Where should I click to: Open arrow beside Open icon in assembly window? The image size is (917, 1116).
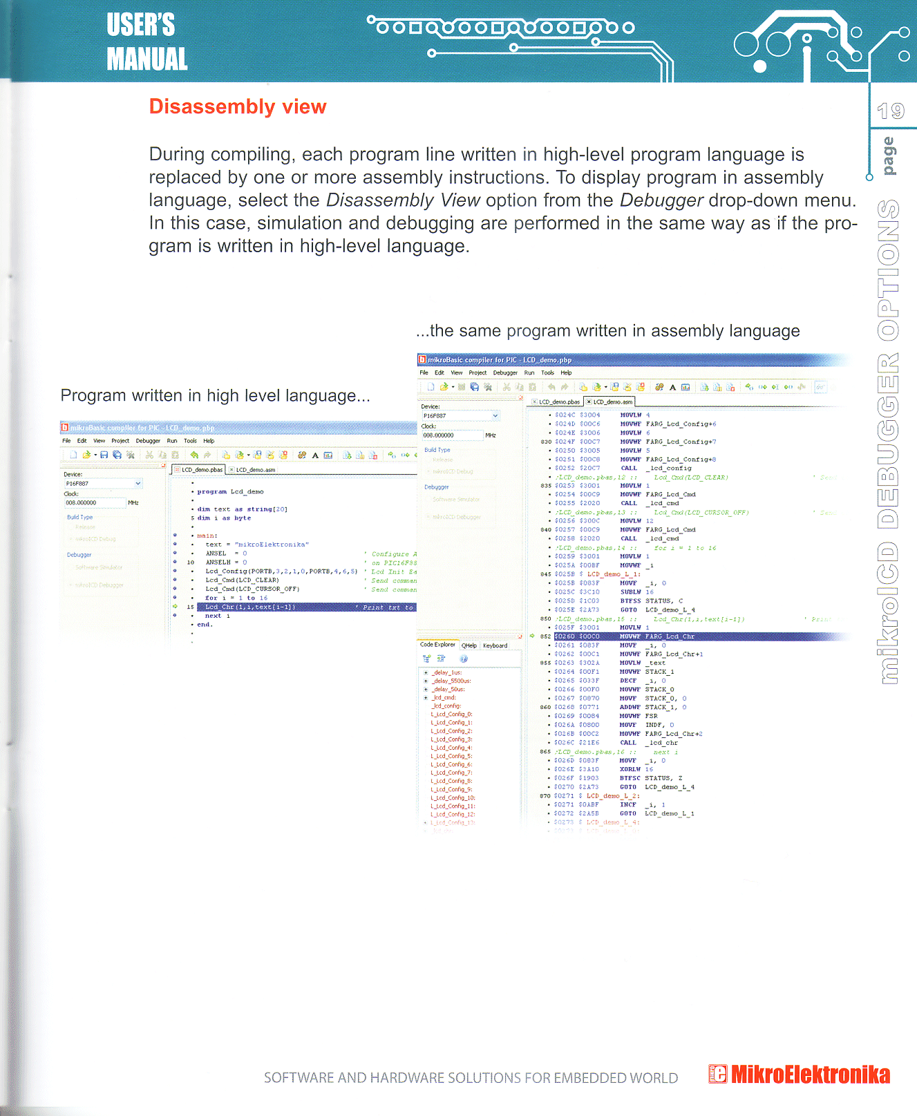[453, 387]
